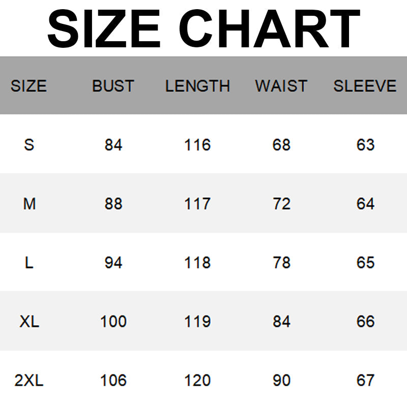Select the BUST column header
This screenshot has width=407, height=407.
[x=113, y=86]
